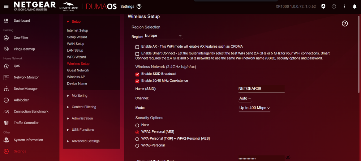The height and width of the screenshot is (161, 361).
Task: Click the Wireless Setup heading
Action: pos(144,17)
